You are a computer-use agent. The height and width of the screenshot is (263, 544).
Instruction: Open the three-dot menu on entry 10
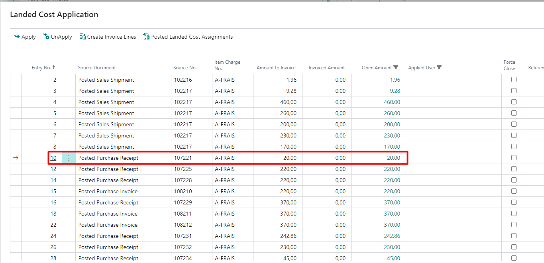tap(69, 158)
